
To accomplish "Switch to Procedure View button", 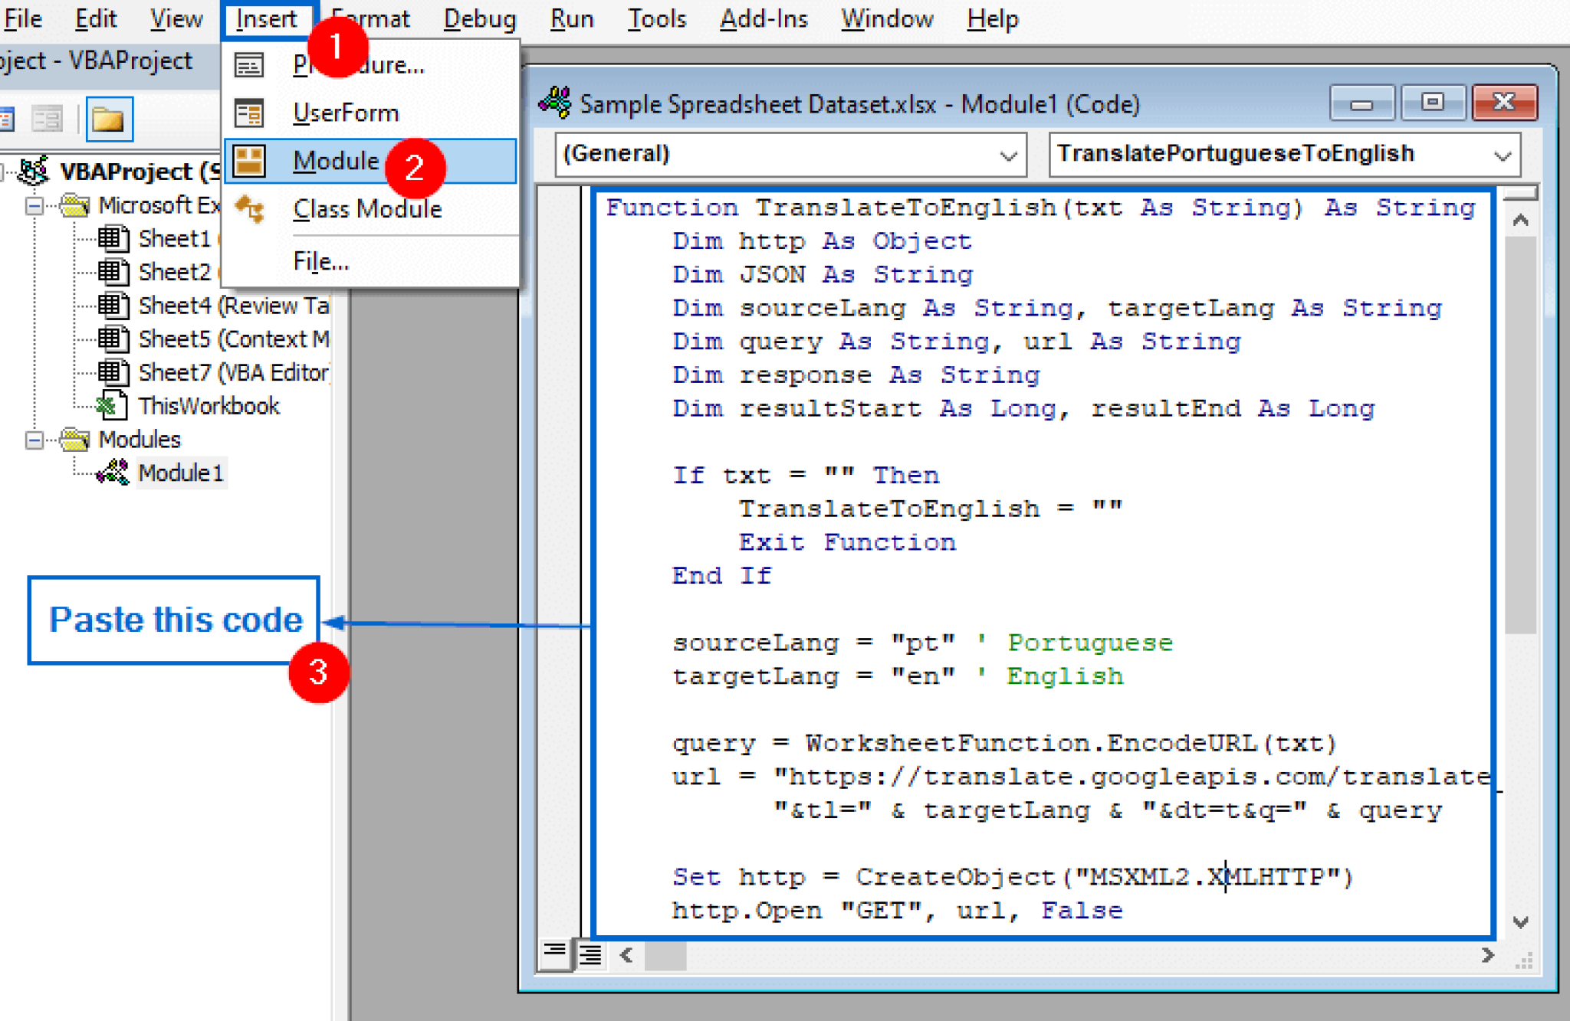I will [x=554, y=952].
